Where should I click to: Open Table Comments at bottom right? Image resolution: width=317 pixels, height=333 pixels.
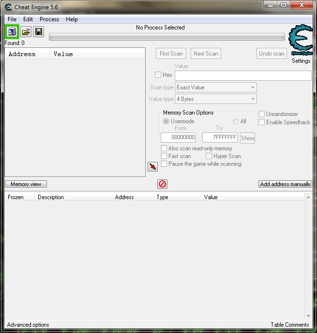[290, 325]
